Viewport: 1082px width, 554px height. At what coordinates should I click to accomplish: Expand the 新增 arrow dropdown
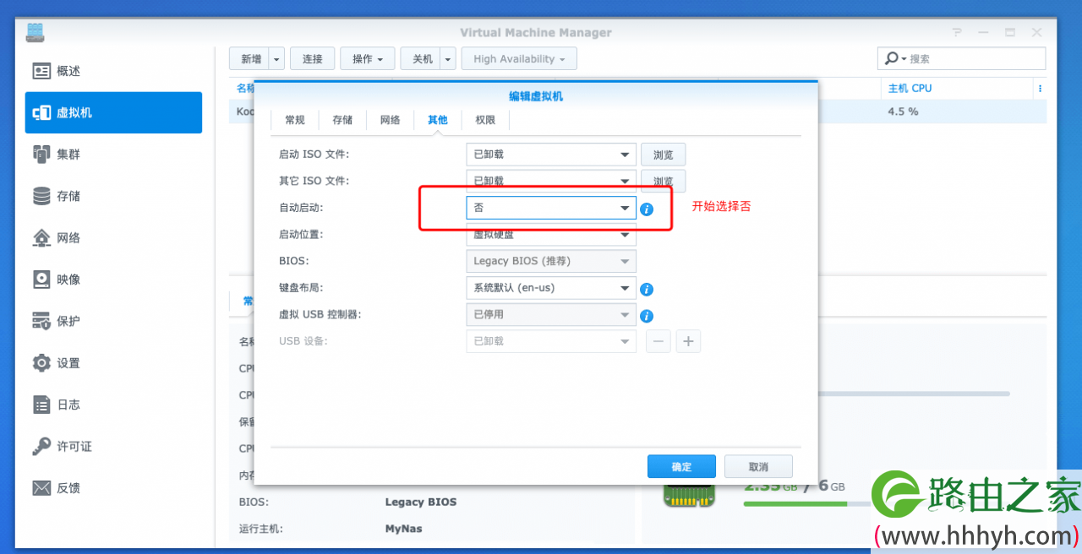click(x=277, y=58)
